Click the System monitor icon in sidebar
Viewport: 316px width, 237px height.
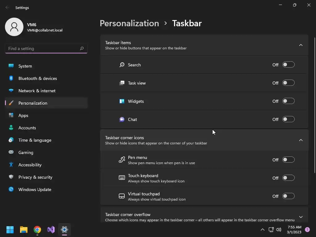11,66
